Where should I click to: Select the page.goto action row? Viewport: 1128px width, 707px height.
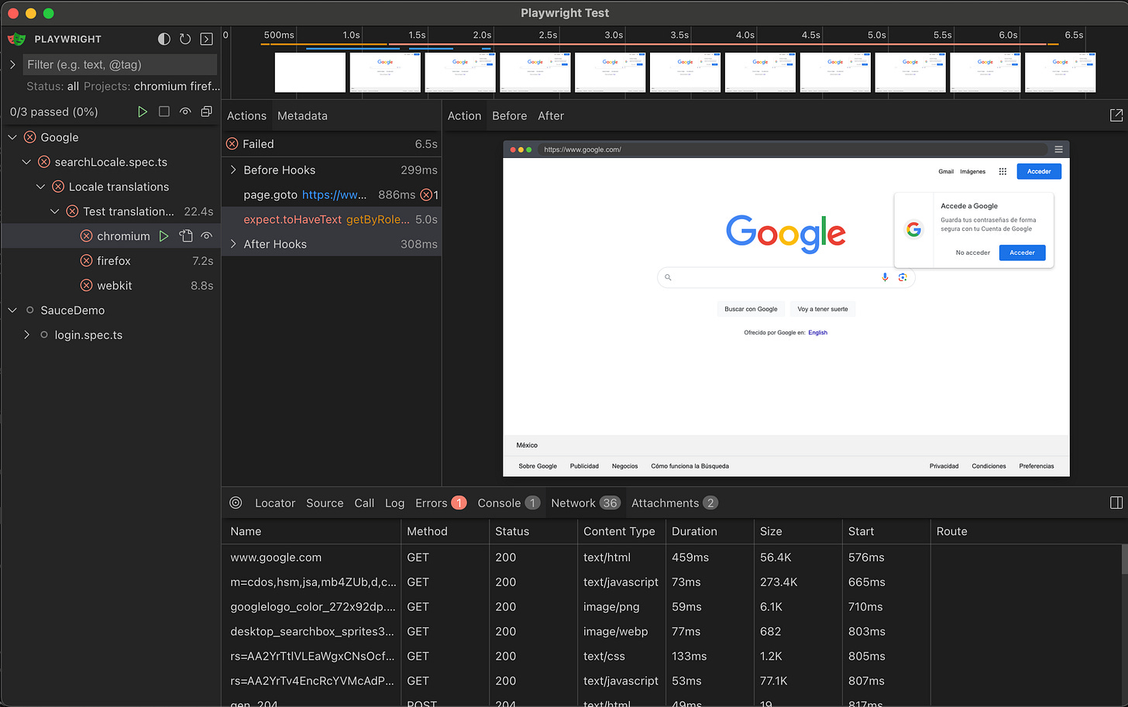(332, 194)
